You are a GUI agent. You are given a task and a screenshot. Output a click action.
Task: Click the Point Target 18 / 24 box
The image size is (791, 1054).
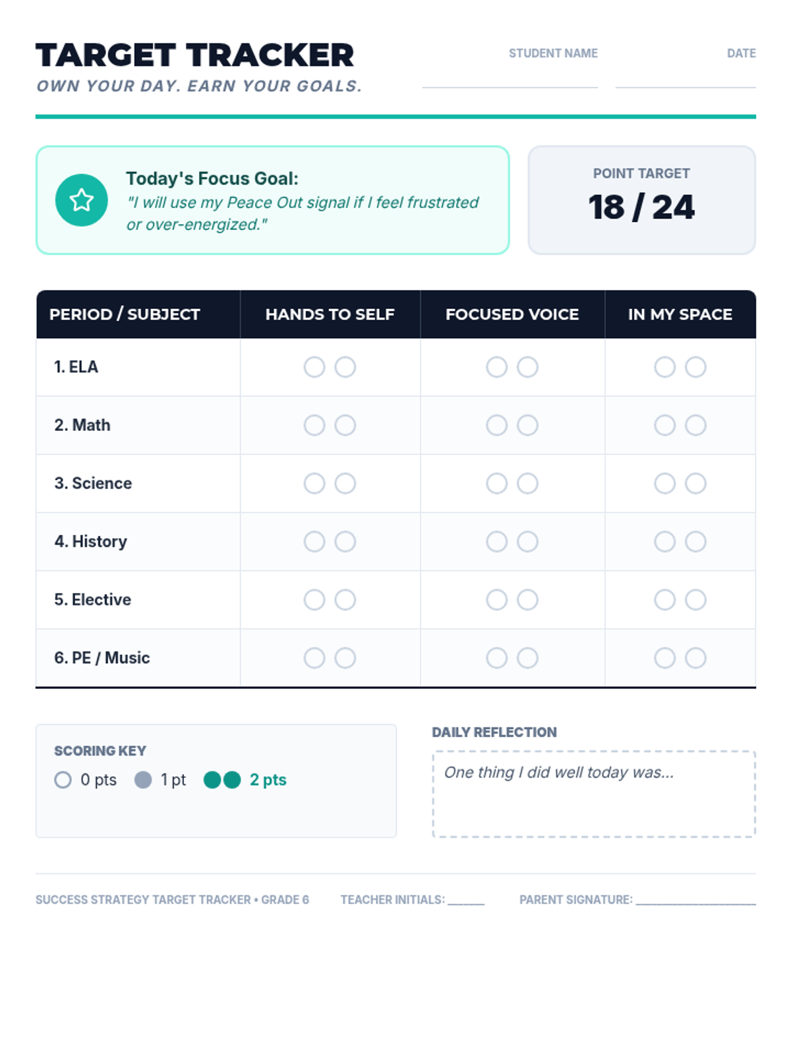[641, 200]
